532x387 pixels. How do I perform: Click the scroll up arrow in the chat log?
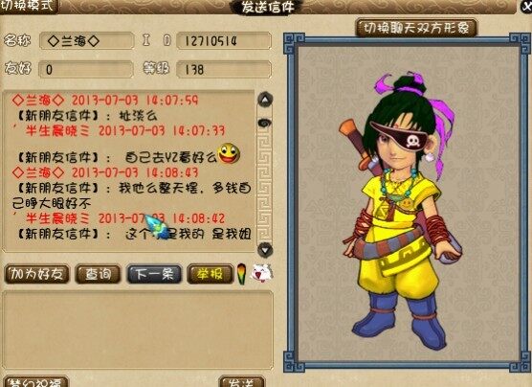pos(265,101)
